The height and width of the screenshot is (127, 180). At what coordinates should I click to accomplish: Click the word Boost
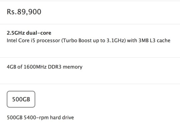(x=85, y=41)
